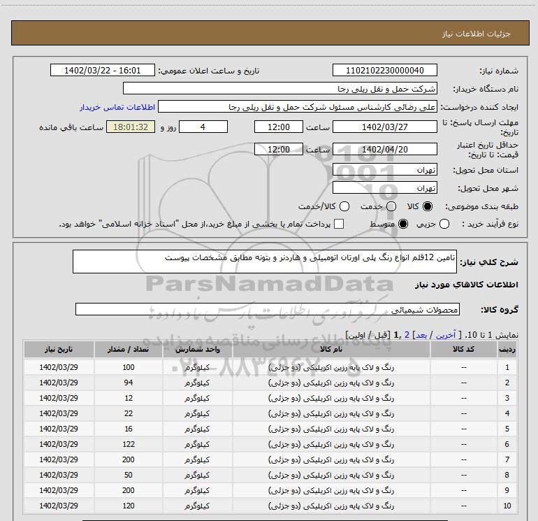Click the price validity date 1402/04/20
538x521 pixels.
(384, 149)
